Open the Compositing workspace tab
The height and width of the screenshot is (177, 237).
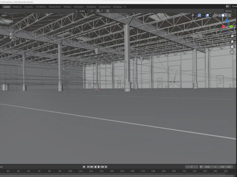104,7
